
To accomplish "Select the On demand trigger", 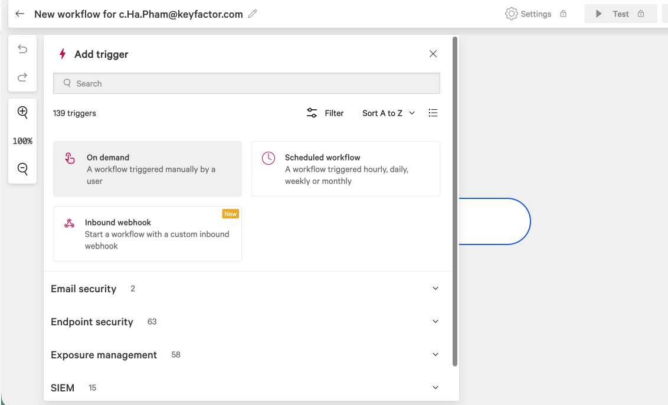I will tap(148, 169).
